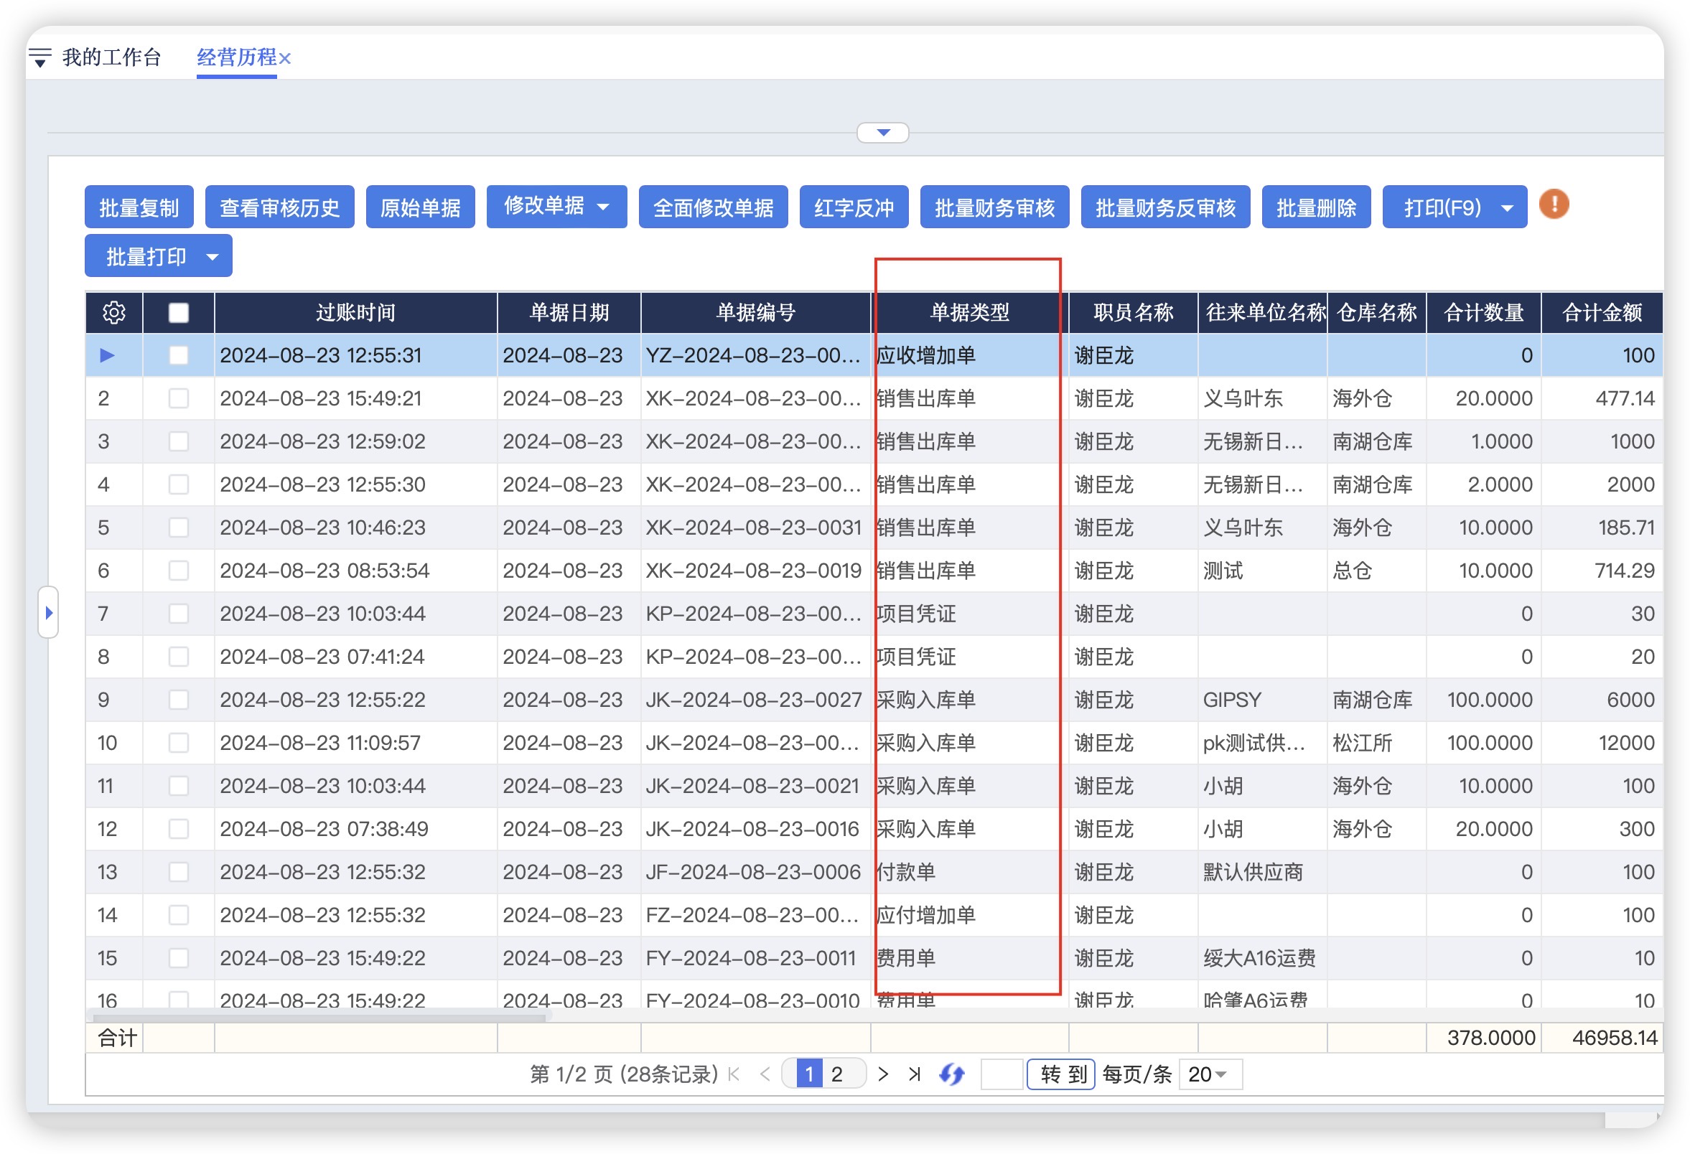This screenshot has width=1690, height=1154.
Task: Click the 红字反冲 button
Action: coord(853,208)
